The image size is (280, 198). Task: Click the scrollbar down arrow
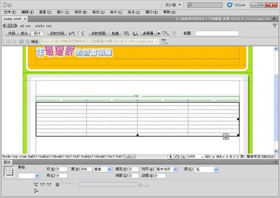point(276,151)
